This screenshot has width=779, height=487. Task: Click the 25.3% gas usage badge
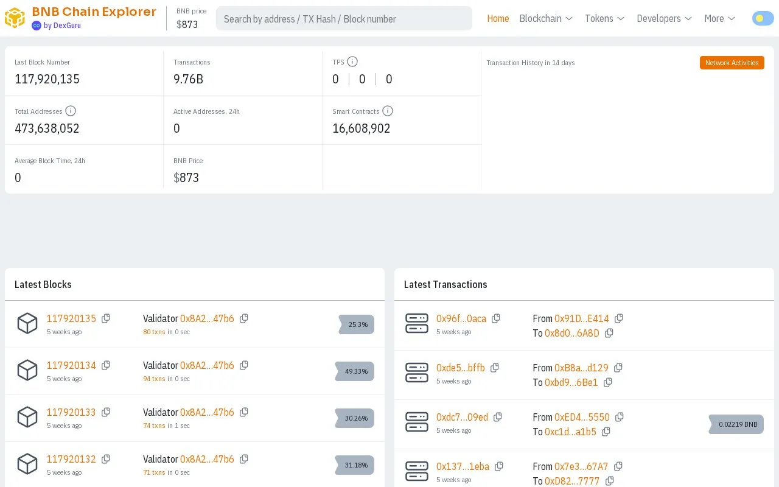[357, 324]
